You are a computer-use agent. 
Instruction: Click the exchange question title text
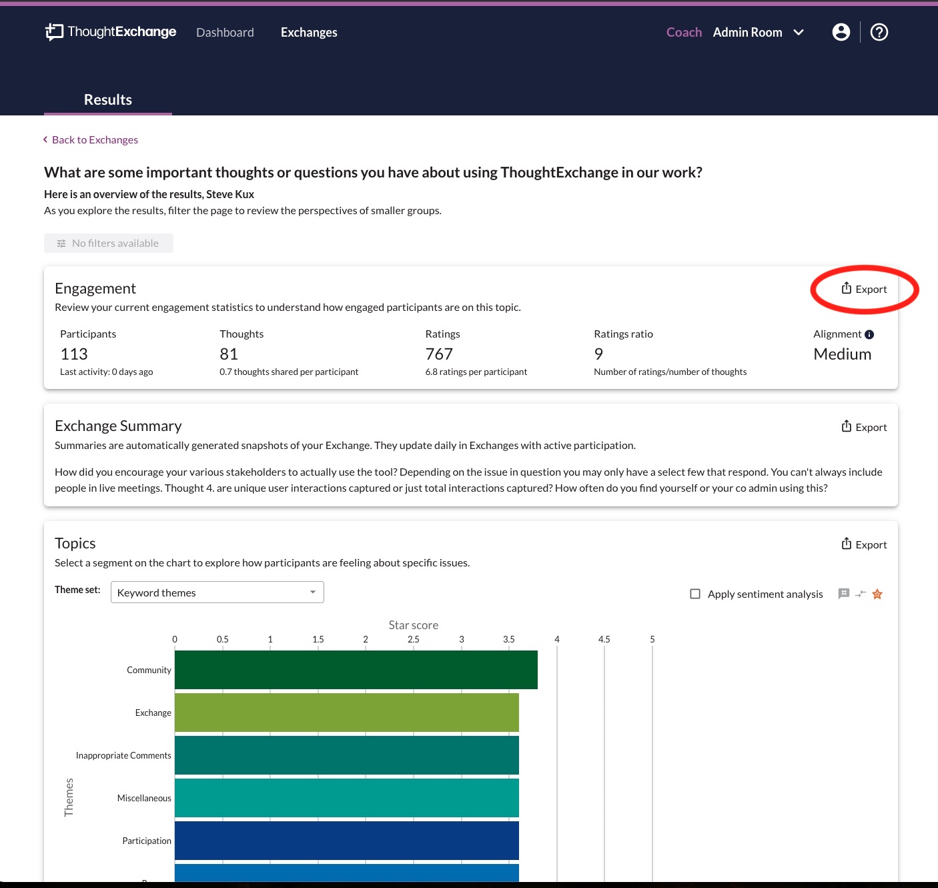click(373, 172)
